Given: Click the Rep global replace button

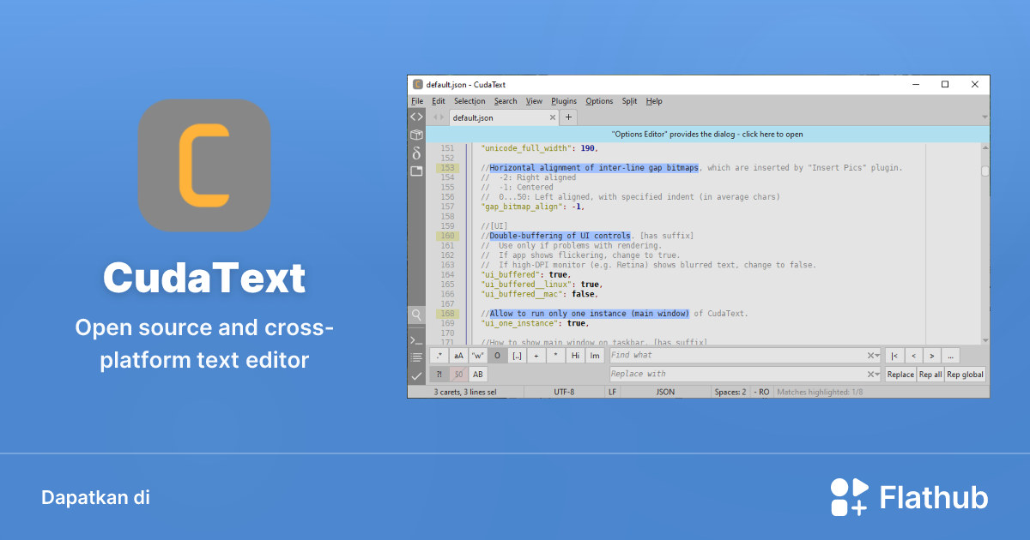Looking at the screenshot, I should pyautogui.click(x=964, y=373).
